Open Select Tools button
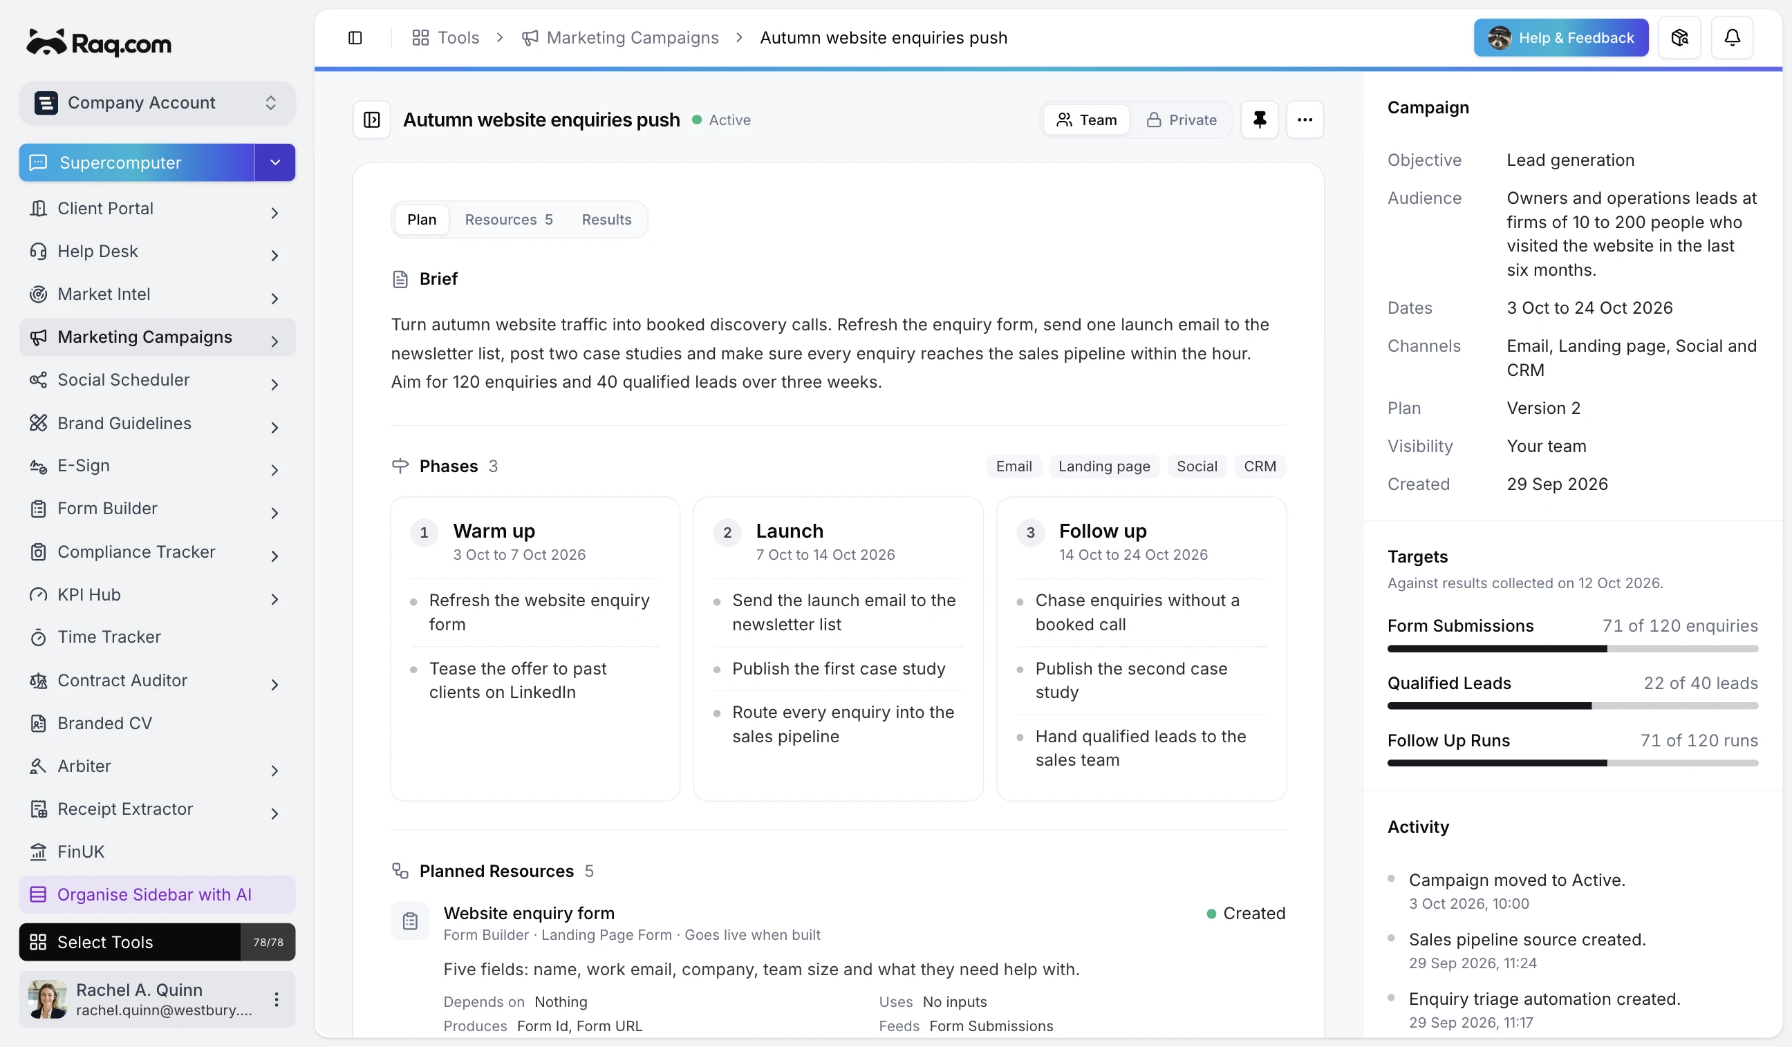Screen dimensions: 1792x1047 click(x=157, y=942)
